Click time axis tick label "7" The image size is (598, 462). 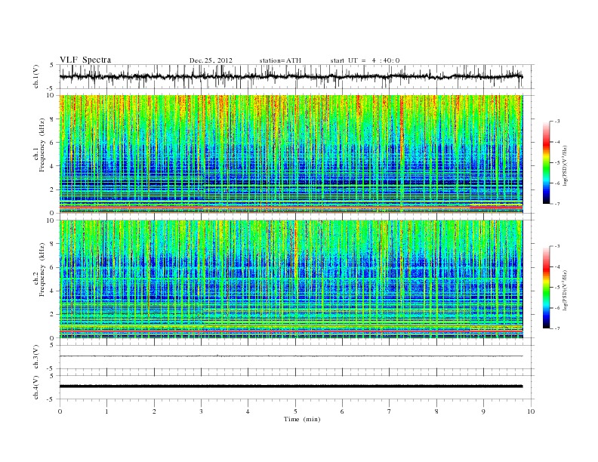[390, 411]
